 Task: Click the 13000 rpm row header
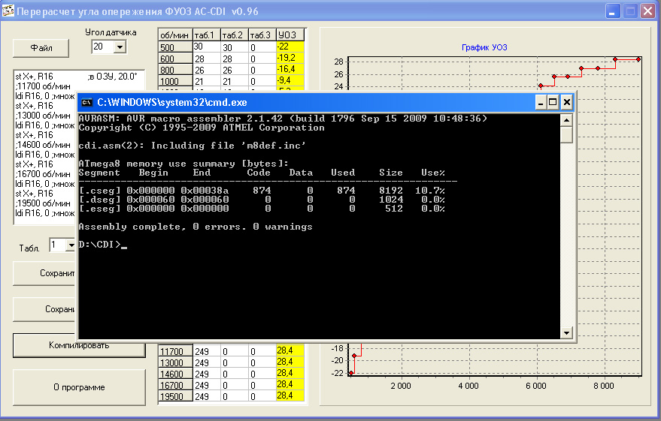pos(175,362)
